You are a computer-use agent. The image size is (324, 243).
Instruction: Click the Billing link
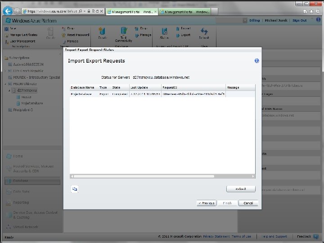(x=254, y=20)
